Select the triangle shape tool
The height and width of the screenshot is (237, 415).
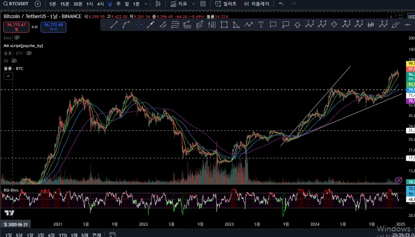(236, 25)
